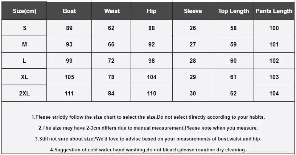This screenshot has width=296, height=155.
Task: Click the top length value 62 for 2XL
Action: 233,93
